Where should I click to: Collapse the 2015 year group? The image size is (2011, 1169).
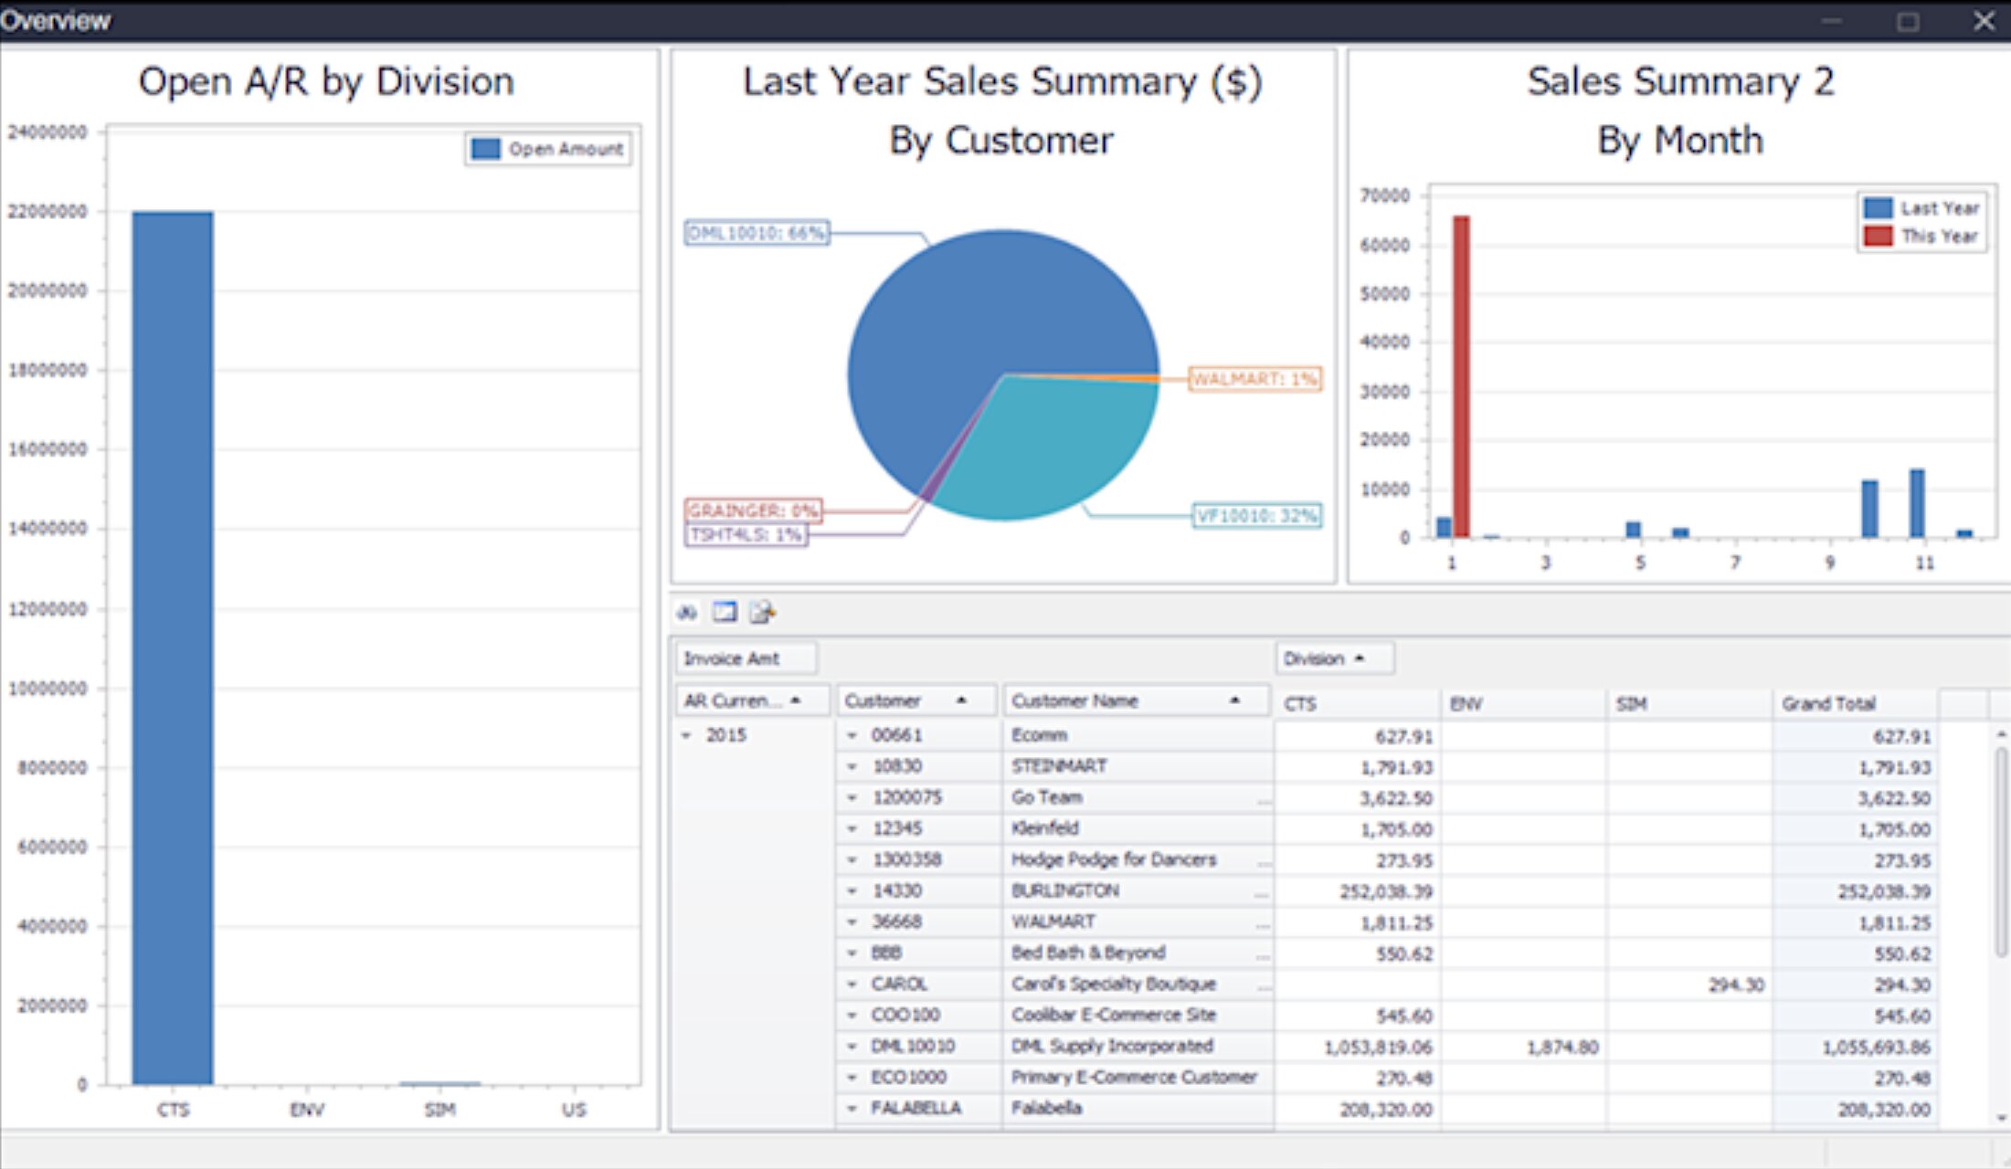click(687, 735)
